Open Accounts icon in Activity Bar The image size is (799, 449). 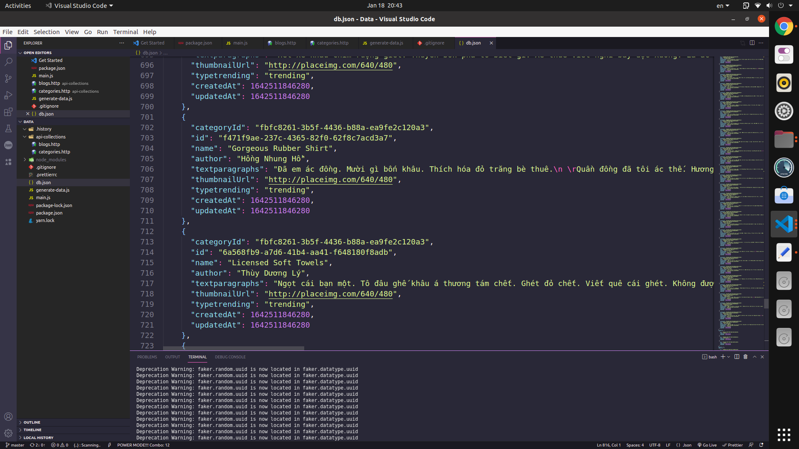click(8, 416)
